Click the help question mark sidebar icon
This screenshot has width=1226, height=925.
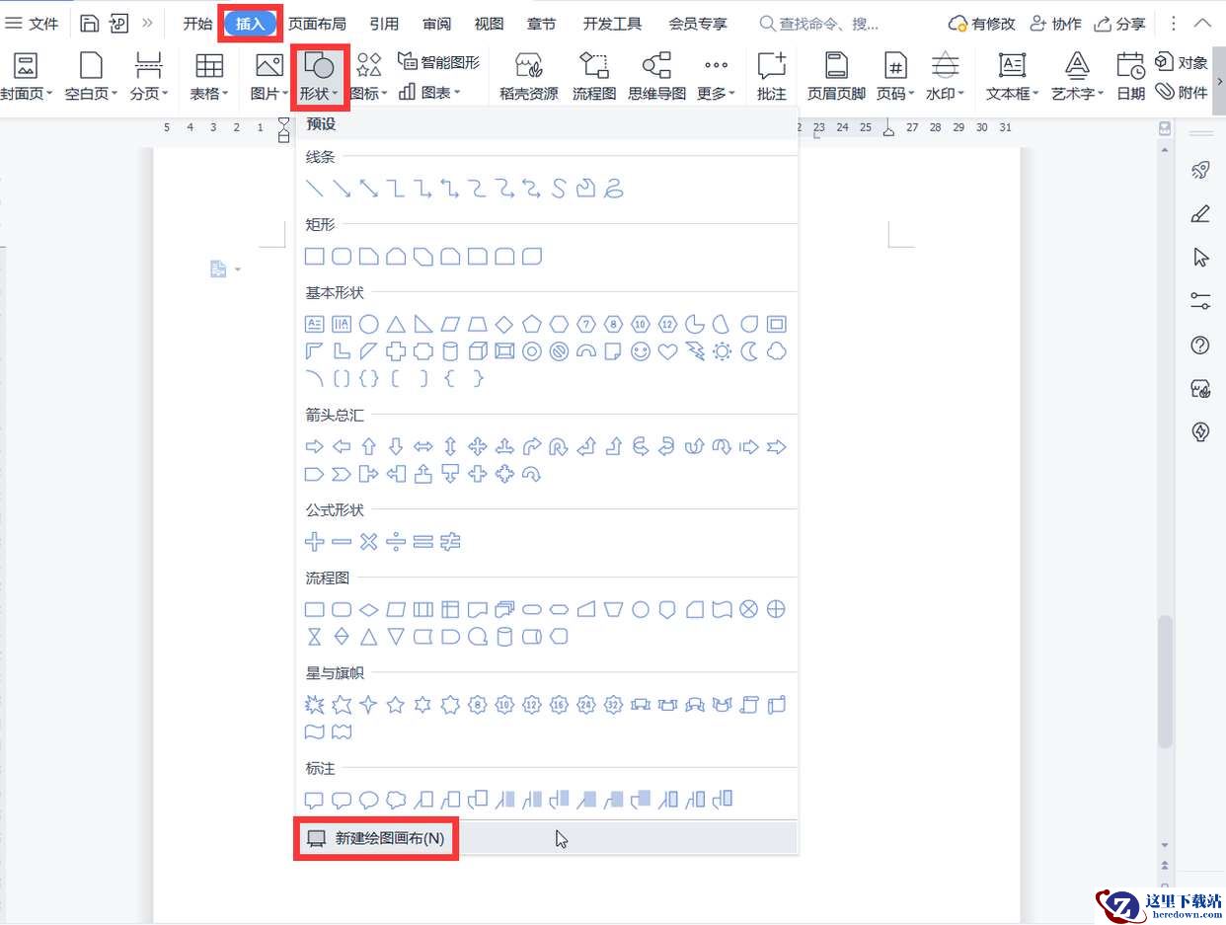tap(1201, 346)
